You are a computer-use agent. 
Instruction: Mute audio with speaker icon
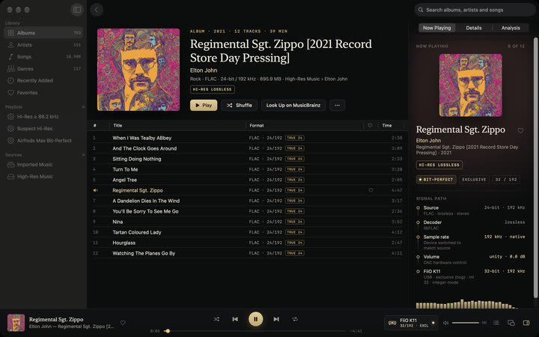coord(446,323)
